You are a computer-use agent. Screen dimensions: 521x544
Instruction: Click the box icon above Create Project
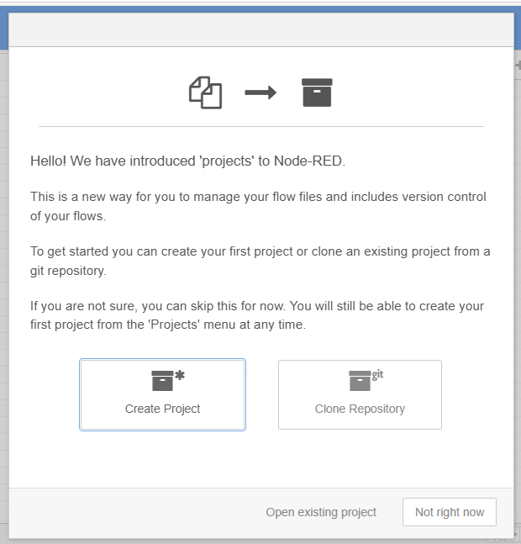click(x=162, y=381)
